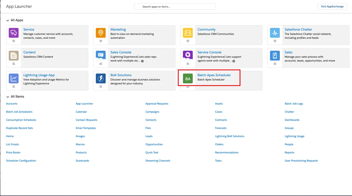Click the Visit AppExchange button
Viewport: 352px width, 196px height.
point(332,6)
